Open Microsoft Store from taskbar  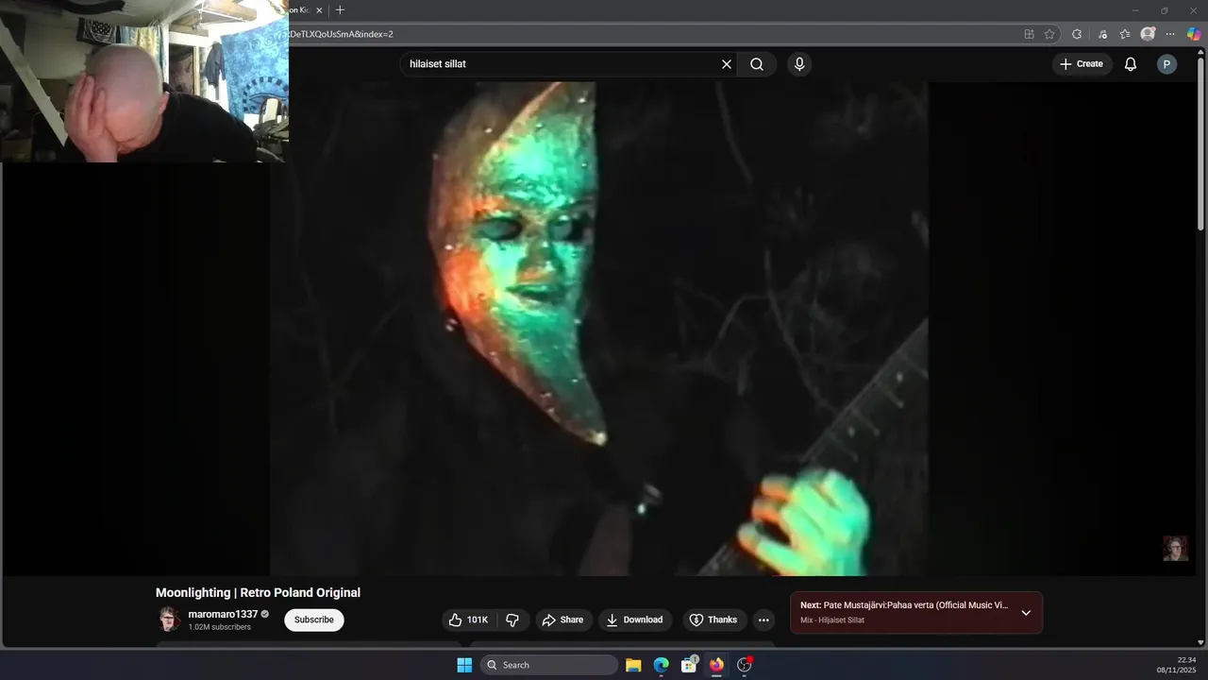689,665
